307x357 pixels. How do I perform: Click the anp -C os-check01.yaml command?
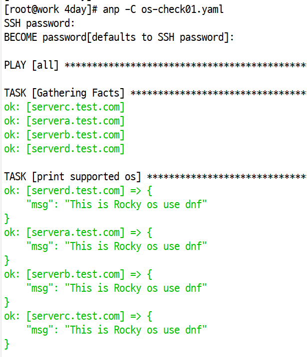tap(163, 9)
